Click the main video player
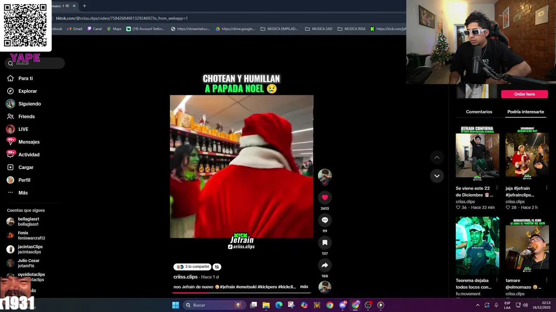This screenshot has width=556, height=312. (242, 167)
